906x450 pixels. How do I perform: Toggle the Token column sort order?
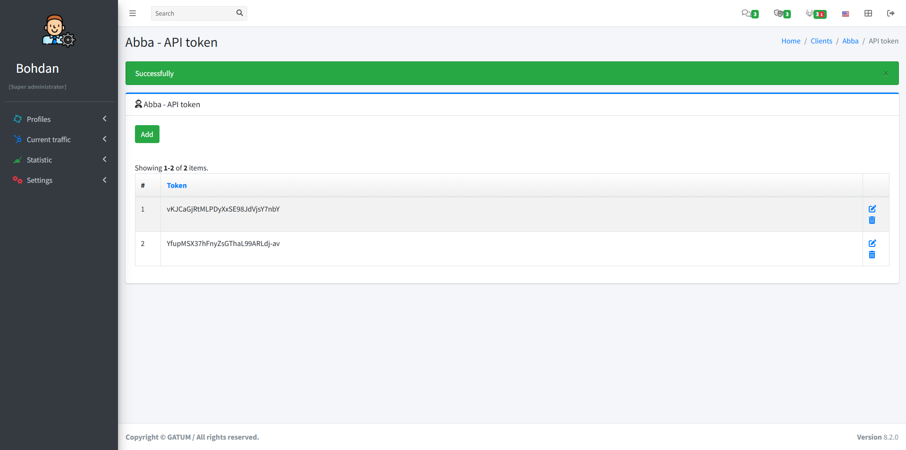tap(176, 185)
